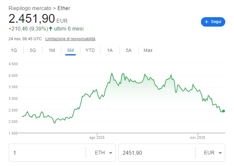Open the EUR currency dropdown arrow
Image resolution: width=234 pixels, height=166 pixels.
click(x=220, y=153)
